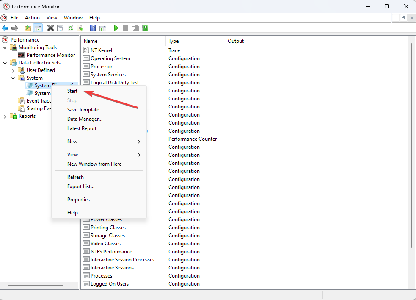Open the blue Help question mark icon
416x300 pixels.
coord(93,28)
